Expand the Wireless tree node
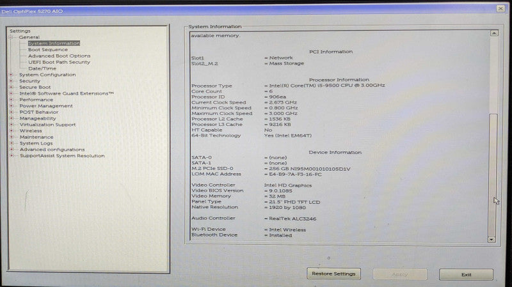The width and height of the screenshot is (512, 287). click(11, 130)
